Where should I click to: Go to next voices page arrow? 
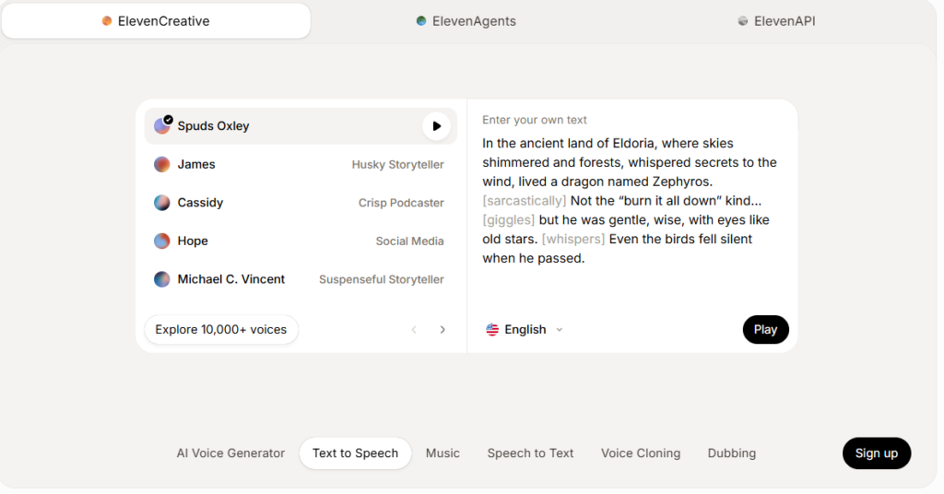pos(442,330)
